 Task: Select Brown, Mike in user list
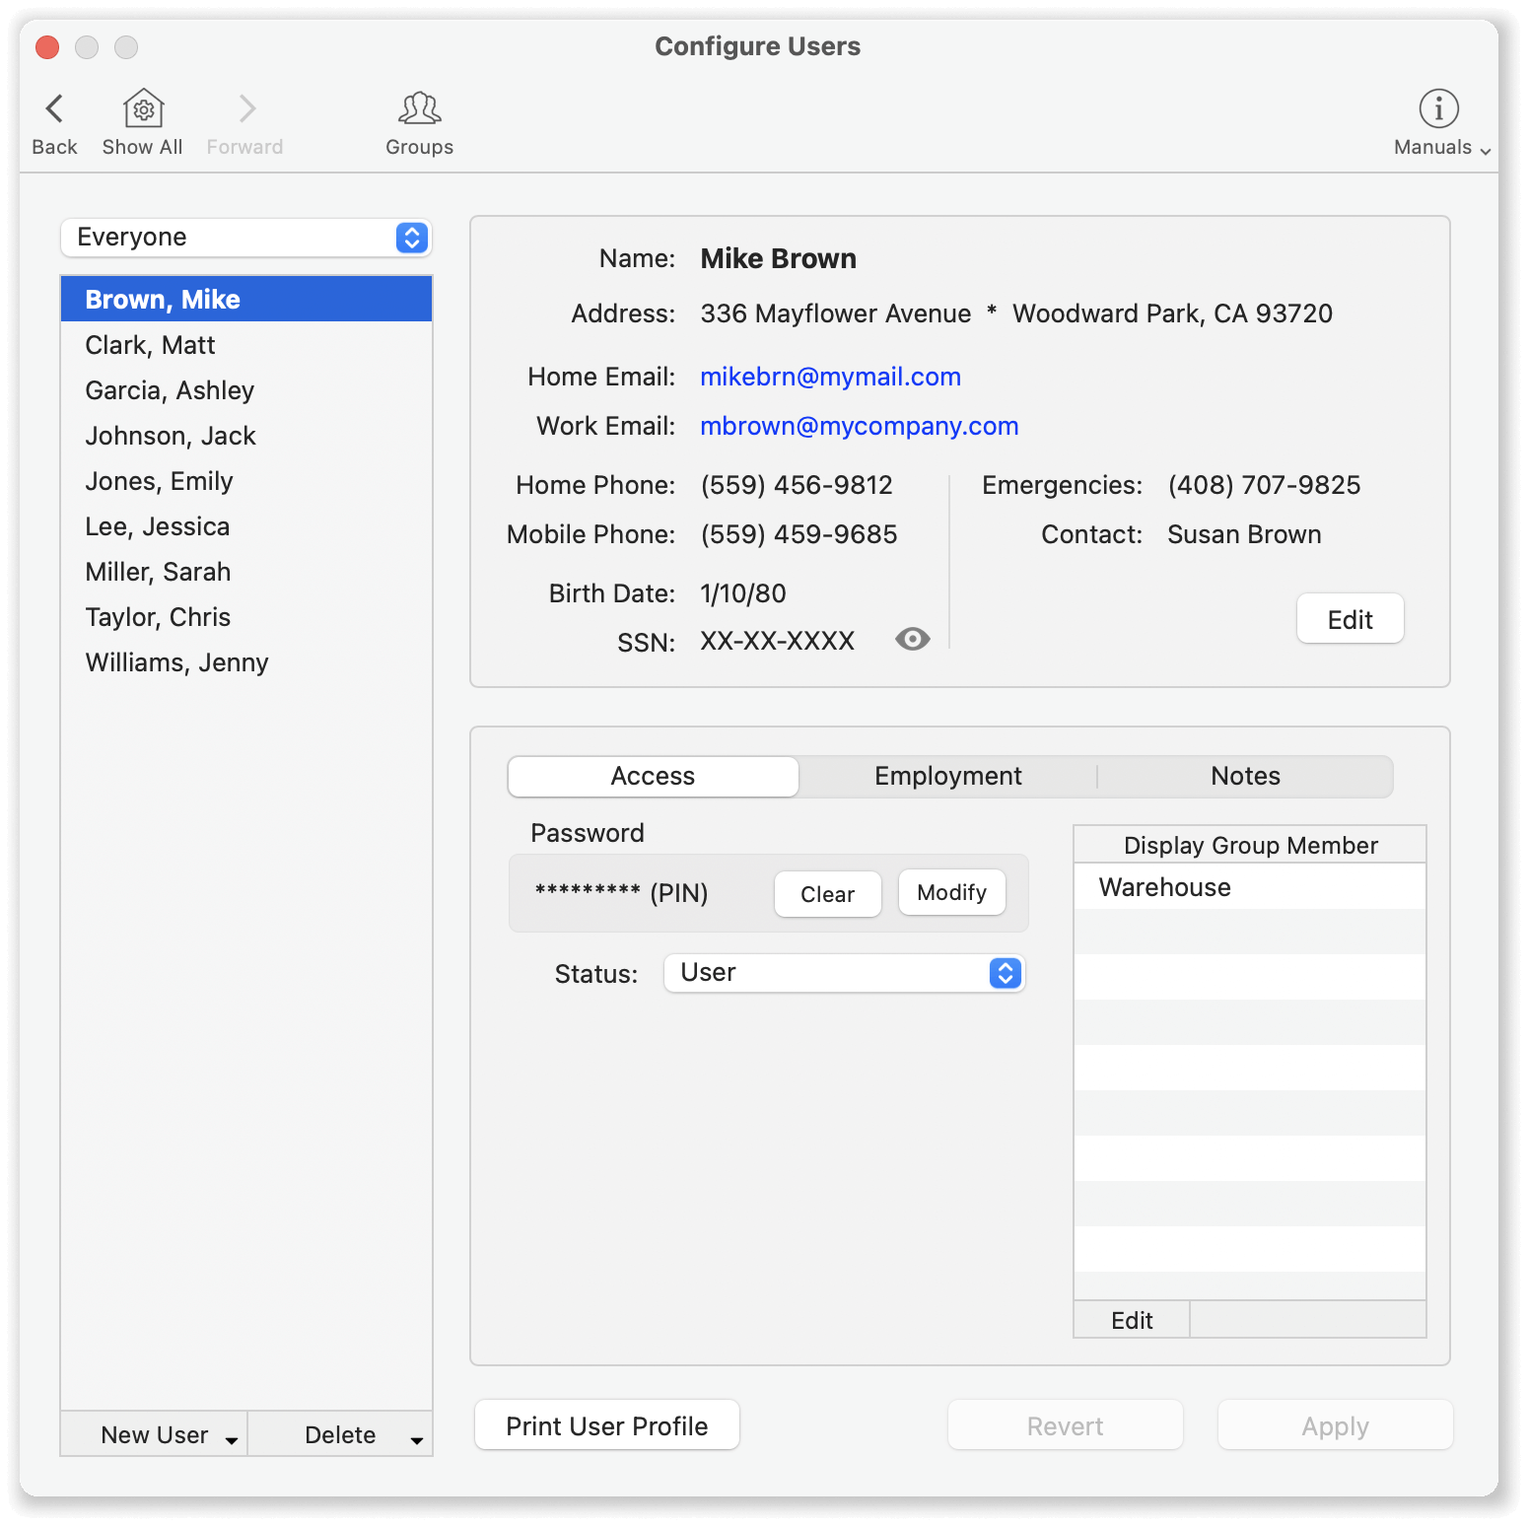point(246,300)
